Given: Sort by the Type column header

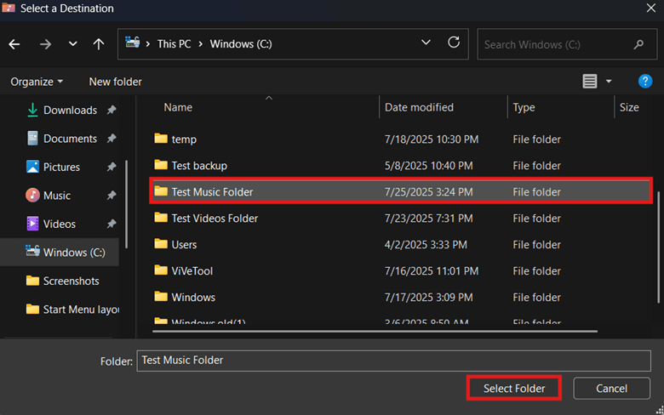Looking at the screenshot, I should tap(524, 107).
